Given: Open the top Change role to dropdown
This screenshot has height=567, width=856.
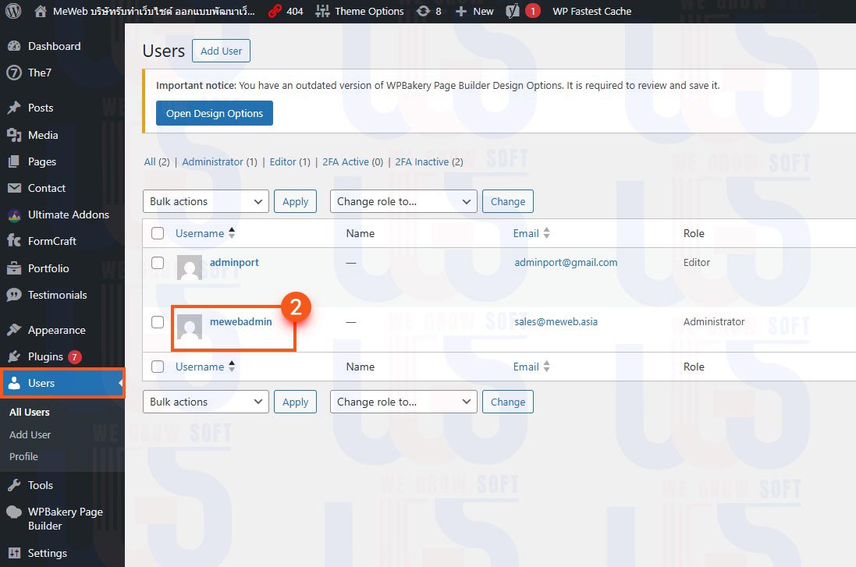Looking at the screenshot, I should [403, 201].
